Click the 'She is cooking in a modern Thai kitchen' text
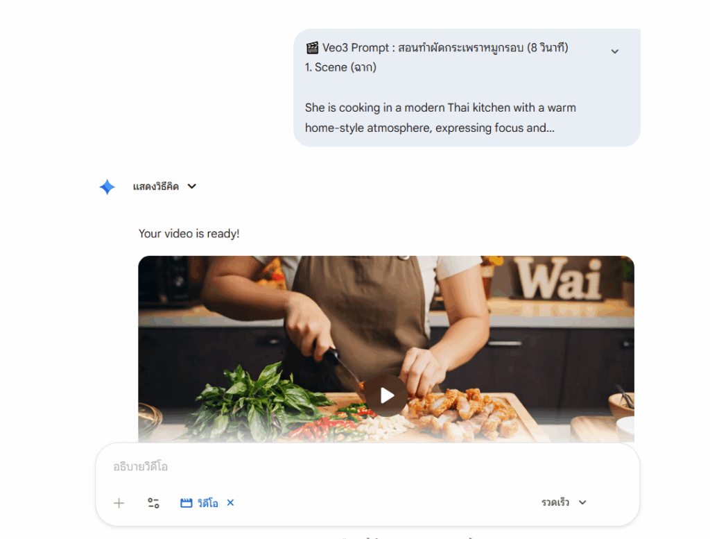The image size is (710, 539). 388,108
